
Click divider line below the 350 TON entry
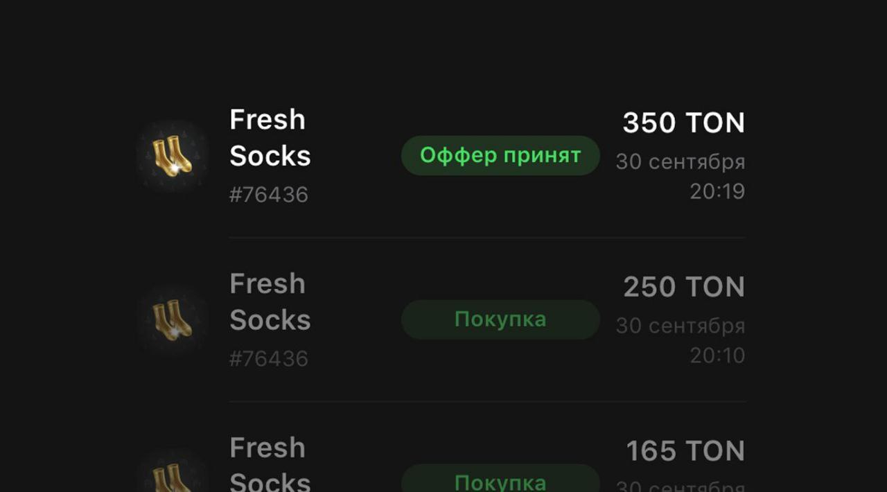click(487, 238)
